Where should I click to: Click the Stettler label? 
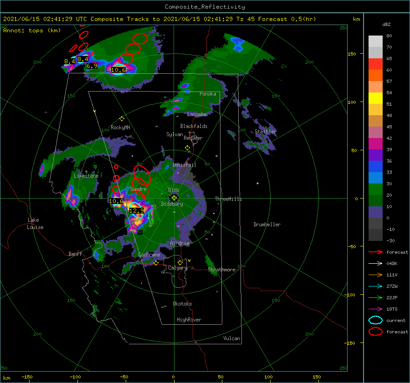click(266, 132)
